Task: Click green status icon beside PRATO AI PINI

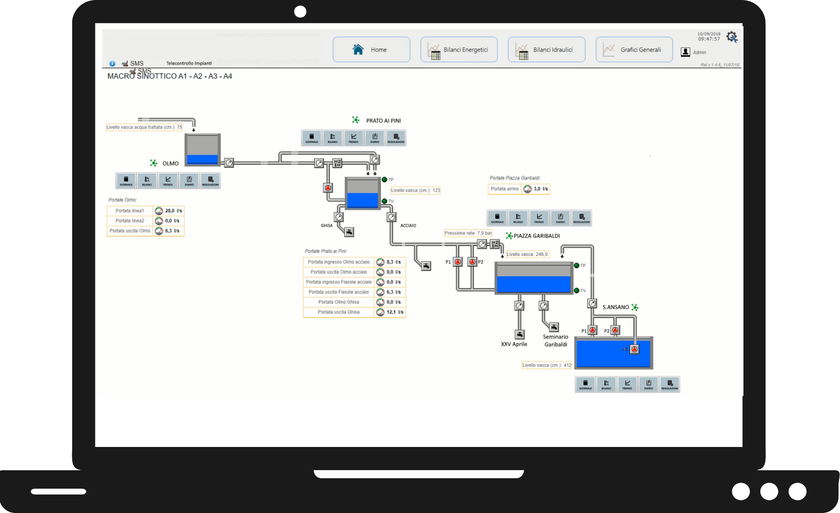Action: (x=356, y=120)
